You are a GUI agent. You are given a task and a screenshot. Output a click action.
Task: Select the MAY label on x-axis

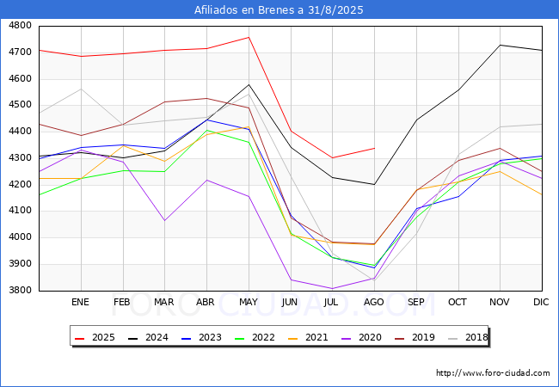pyautogui.click(x=249, y=303)
